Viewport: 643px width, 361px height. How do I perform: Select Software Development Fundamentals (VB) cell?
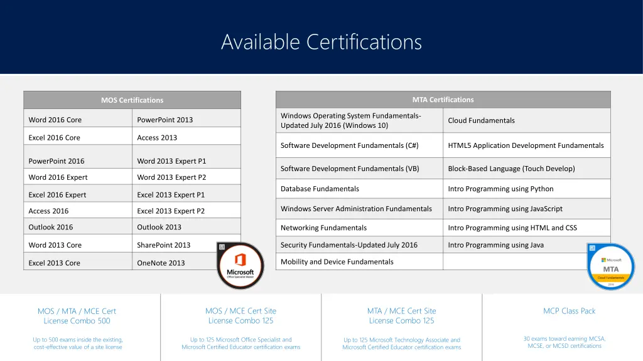(359, 168)
